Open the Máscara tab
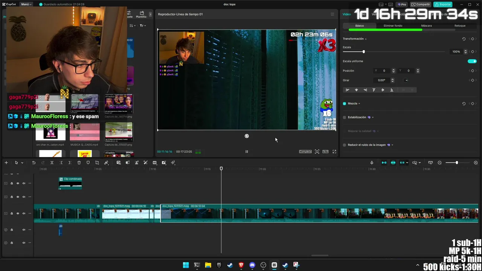Viewport: 482px width, 271px height. (426, 26)
